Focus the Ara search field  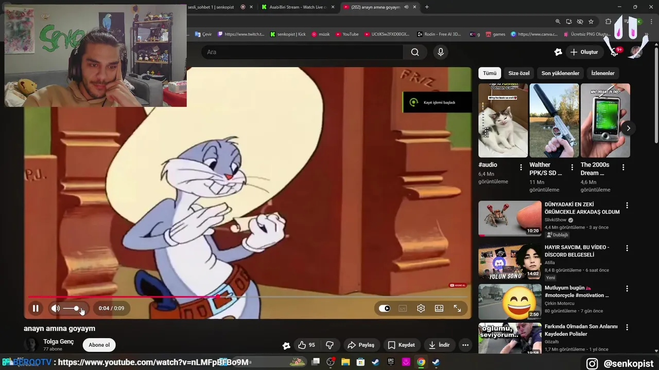click(303, 52)
